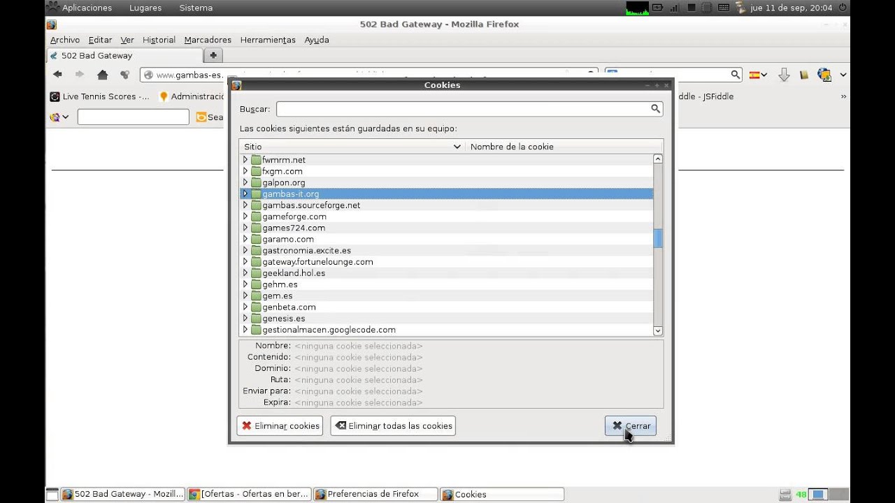Expand the gambas-it.org cookie folder
This screenshot has width=895, height=503.
click(x=245, y=194)
